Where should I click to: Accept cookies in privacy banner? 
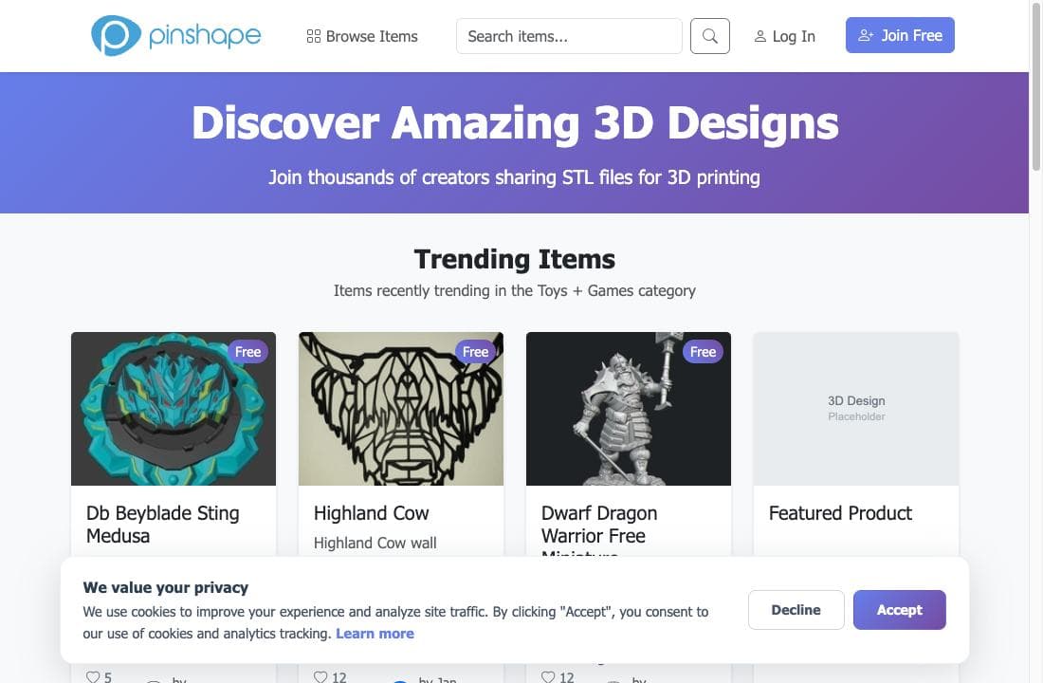tap(899, 610)
